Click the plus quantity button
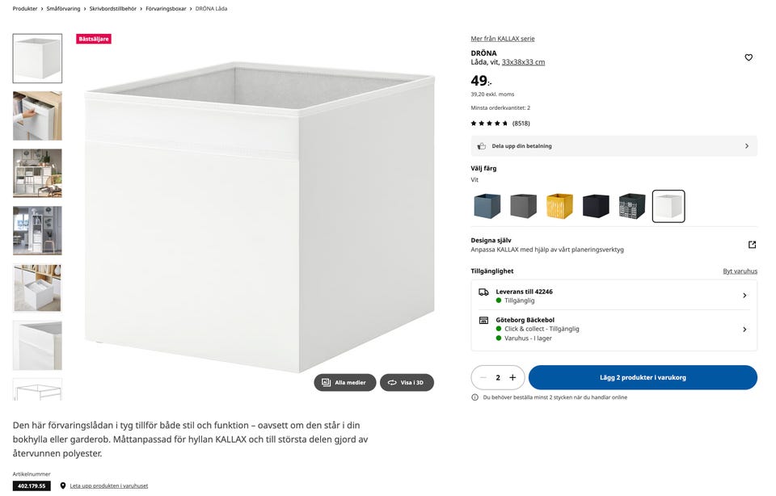The height and width of the screenshot is (496, 776). pyautogui.click(x=512, y=377)
